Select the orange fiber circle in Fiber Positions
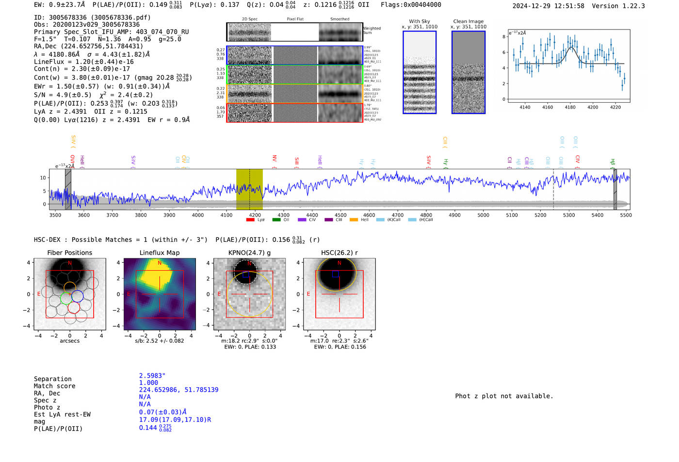Image resolution: width=679 pixels, height=462 pixels. click(70, 287)
